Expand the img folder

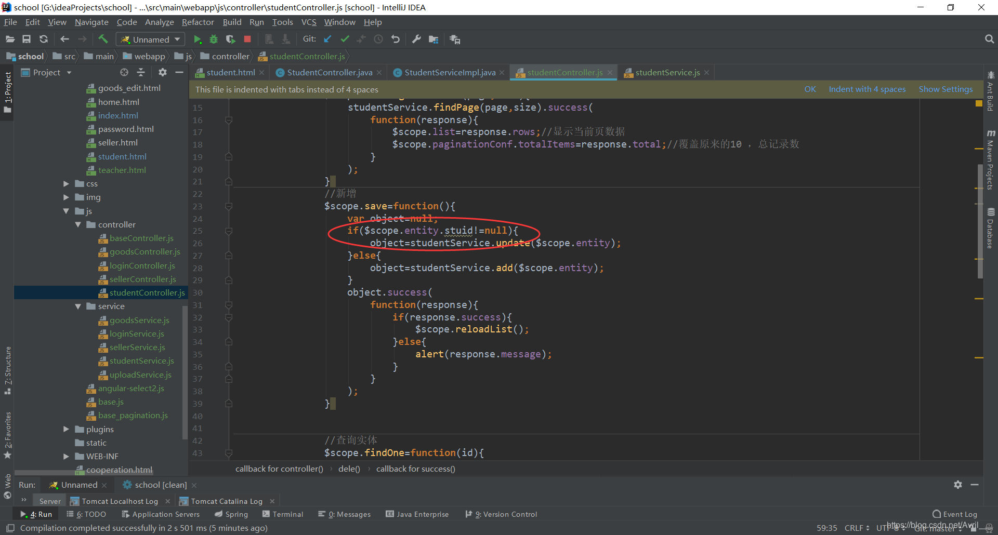point(66,197)
